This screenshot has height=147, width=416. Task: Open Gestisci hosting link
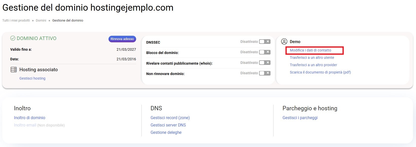32,78
